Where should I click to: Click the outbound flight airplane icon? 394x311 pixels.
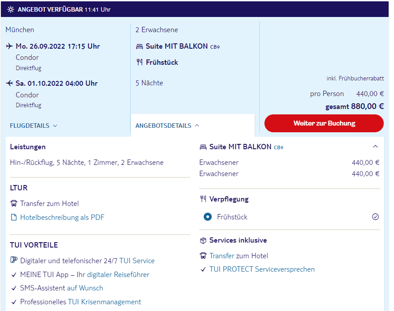[x=10, y=46]
